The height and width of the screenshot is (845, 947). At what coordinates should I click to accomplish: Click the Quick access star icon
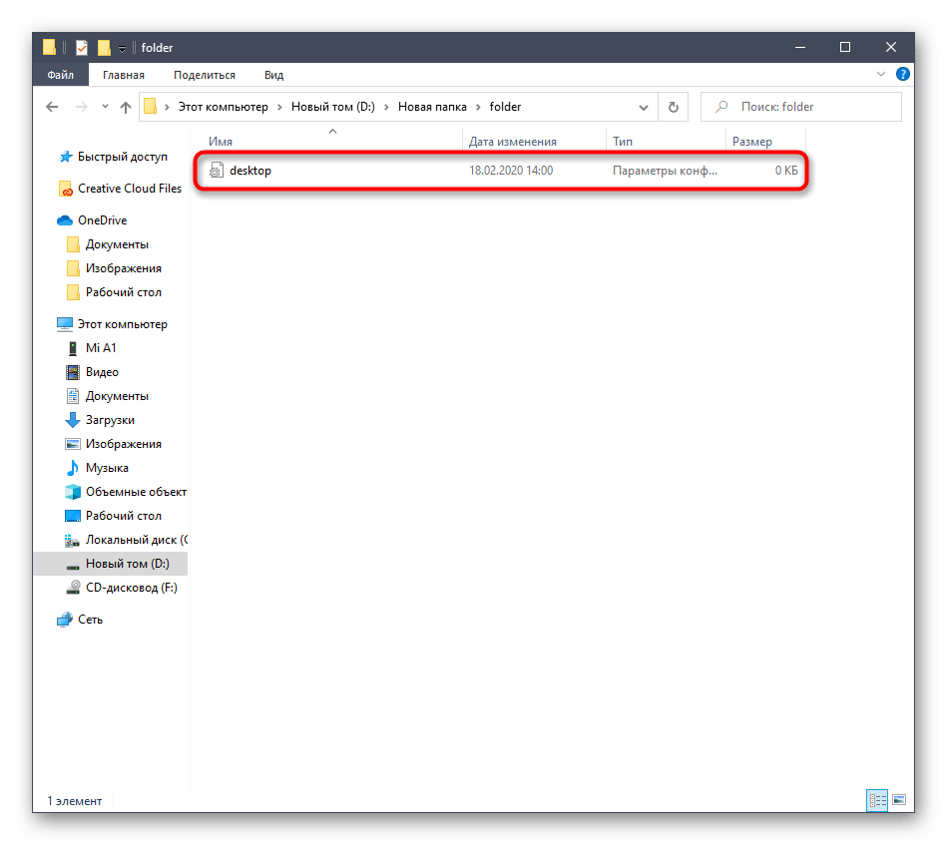click(x=65, y=157)
